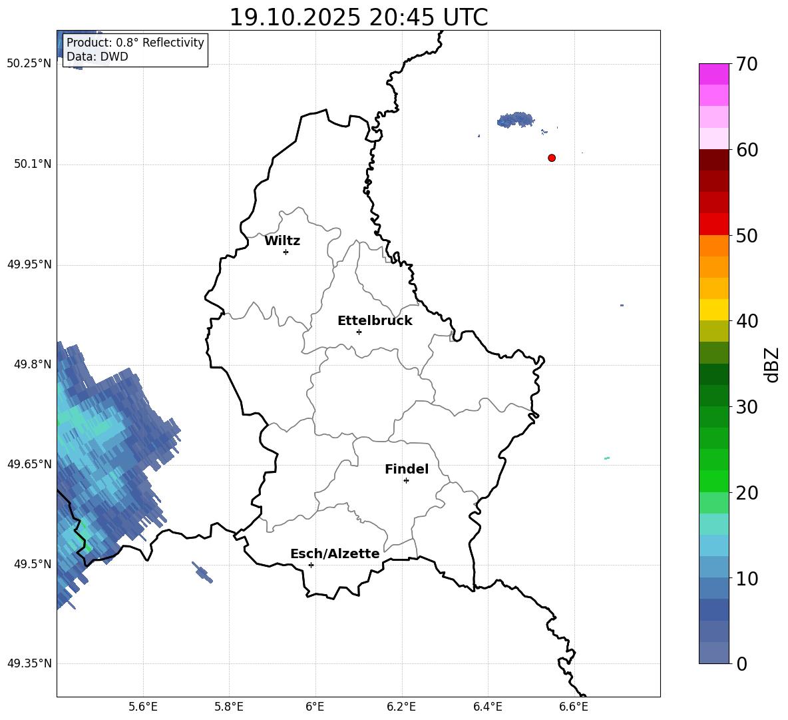Click the 50.25°N latitude label
The image size is (788, 720).
pyautogui.click(x=29, y=64)
